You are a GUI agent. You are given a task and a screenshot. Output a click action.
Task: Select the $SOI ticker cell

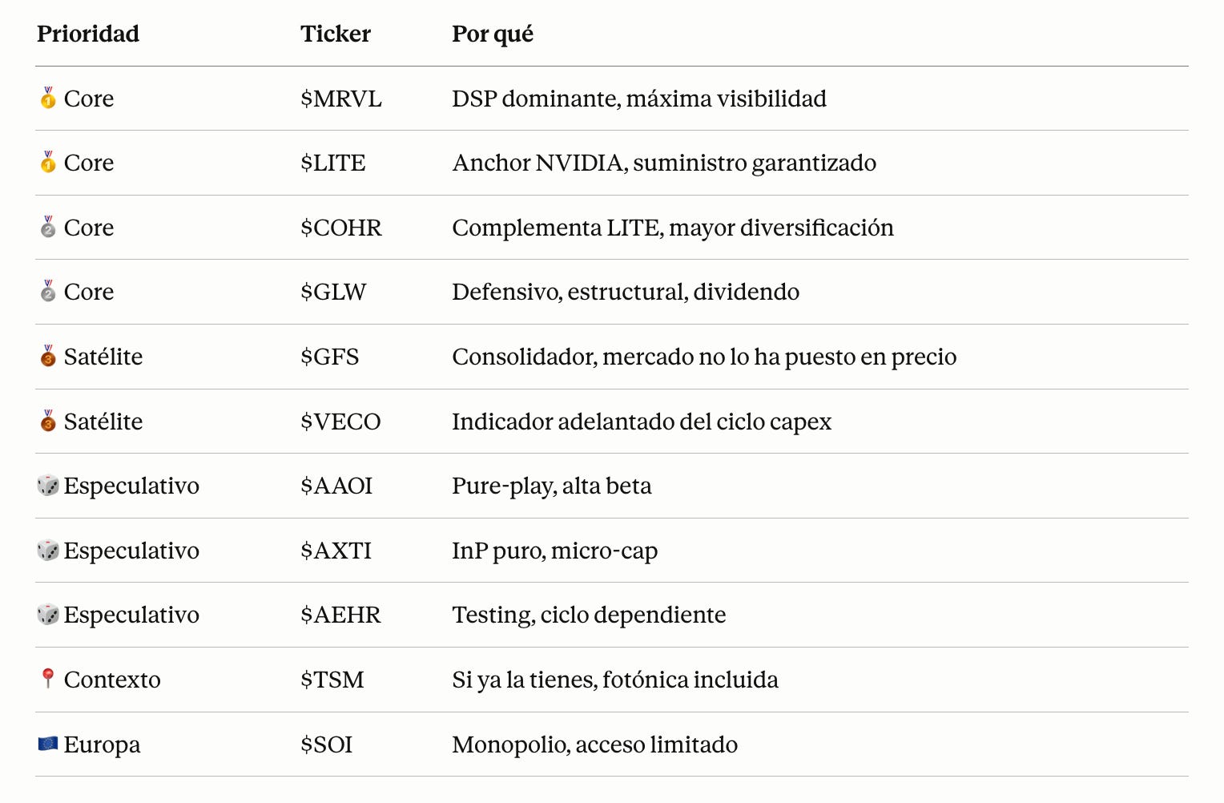(x=327, y=744)
